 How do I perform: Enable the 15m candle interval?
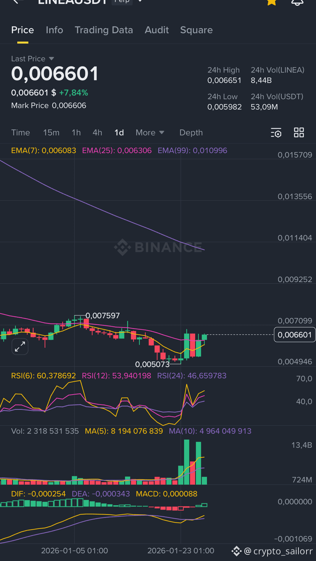click(x=51, y=132)
